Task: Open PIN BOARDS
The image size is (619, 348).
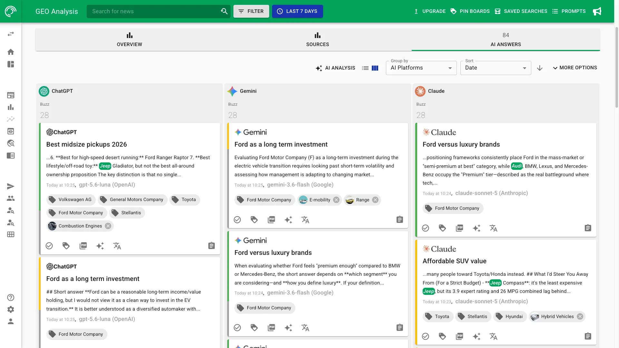Action: pyautogui.click(x=470, y=11)
